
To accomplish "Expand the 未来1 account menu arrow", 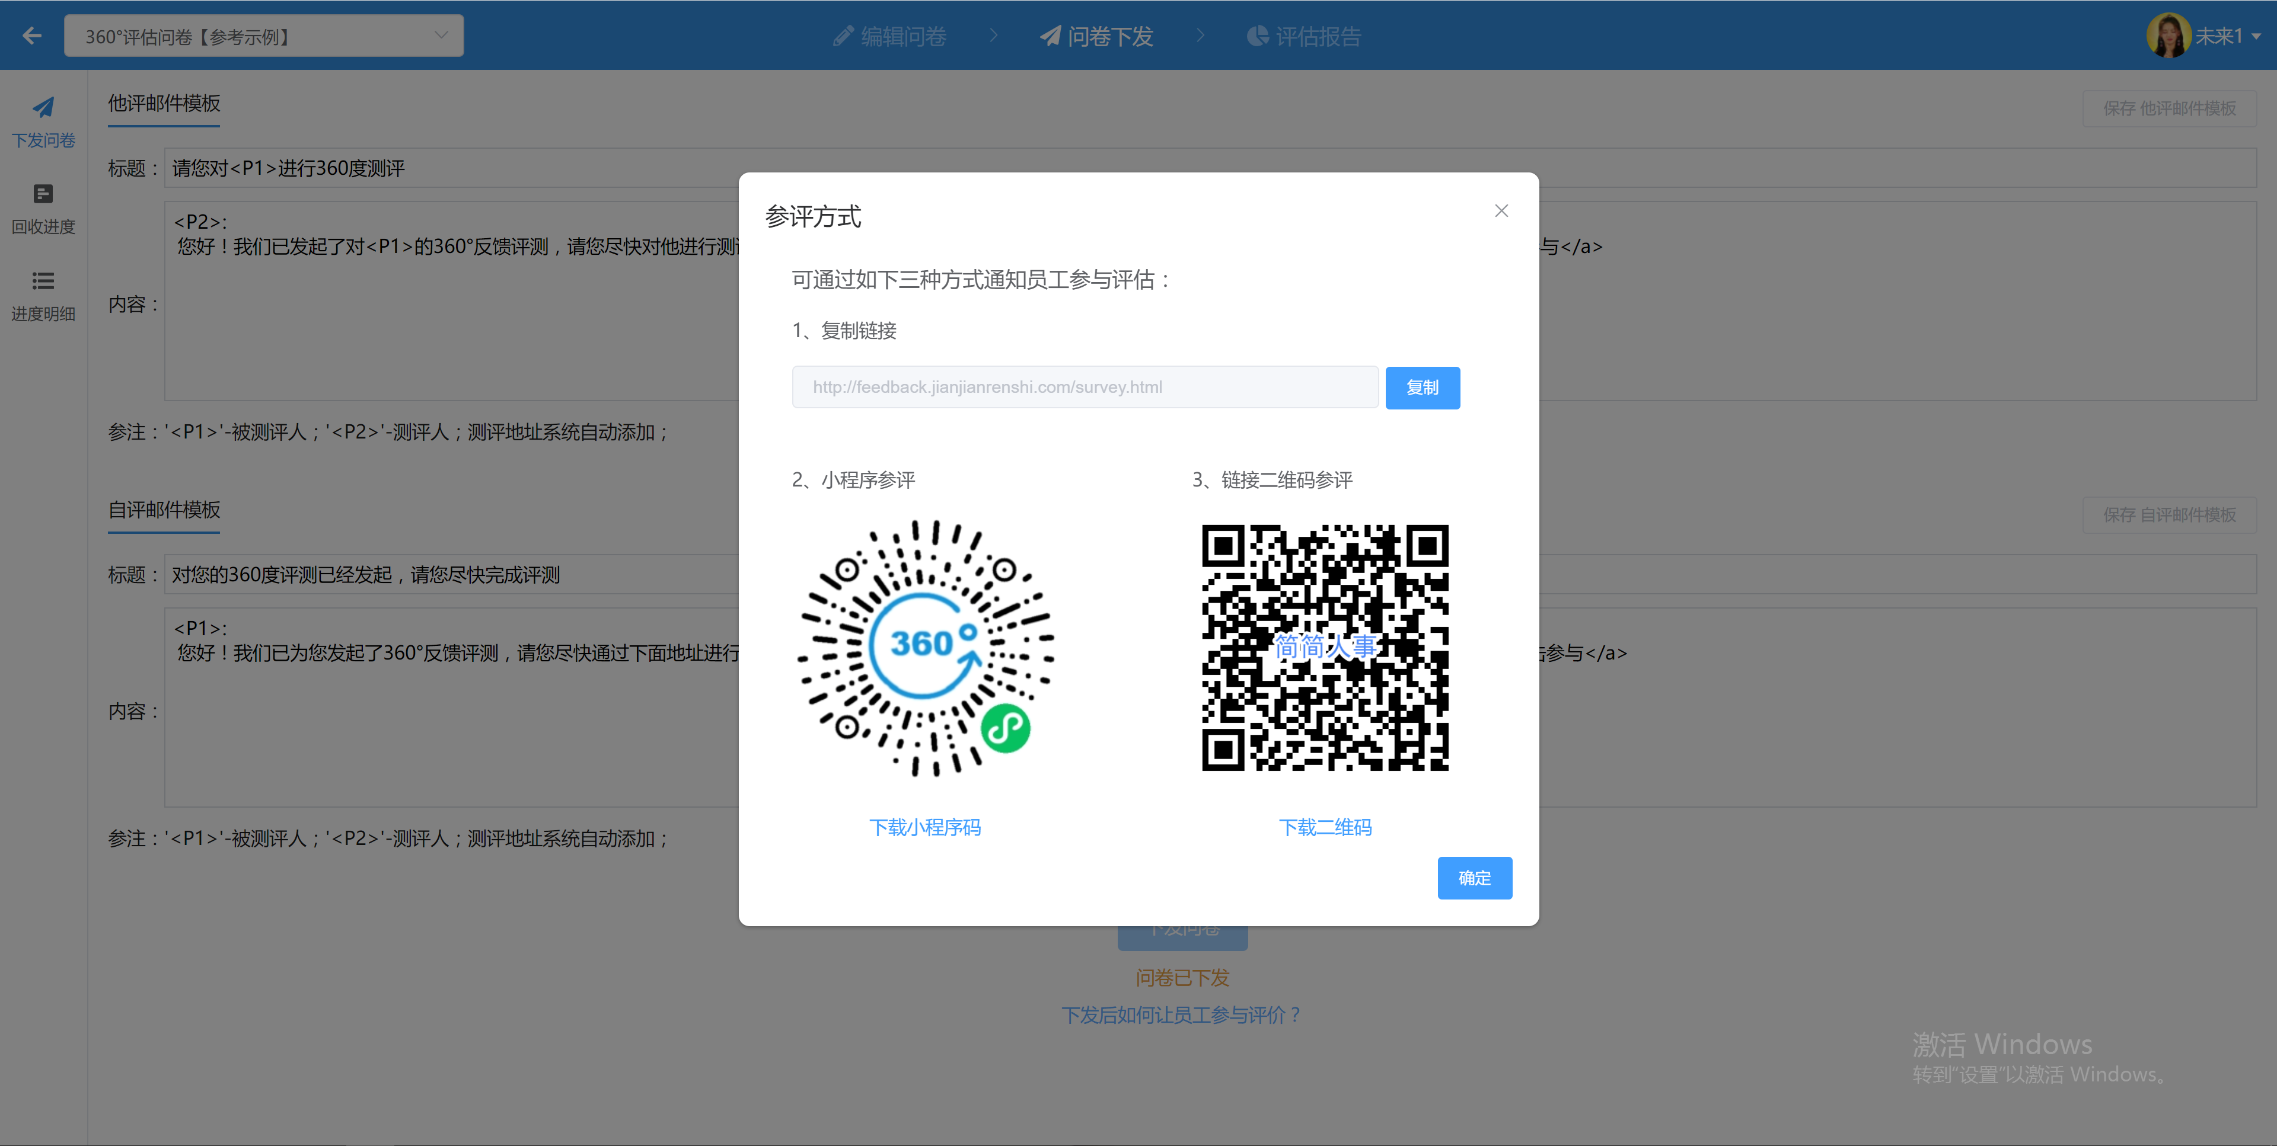I will [2256, 37].
